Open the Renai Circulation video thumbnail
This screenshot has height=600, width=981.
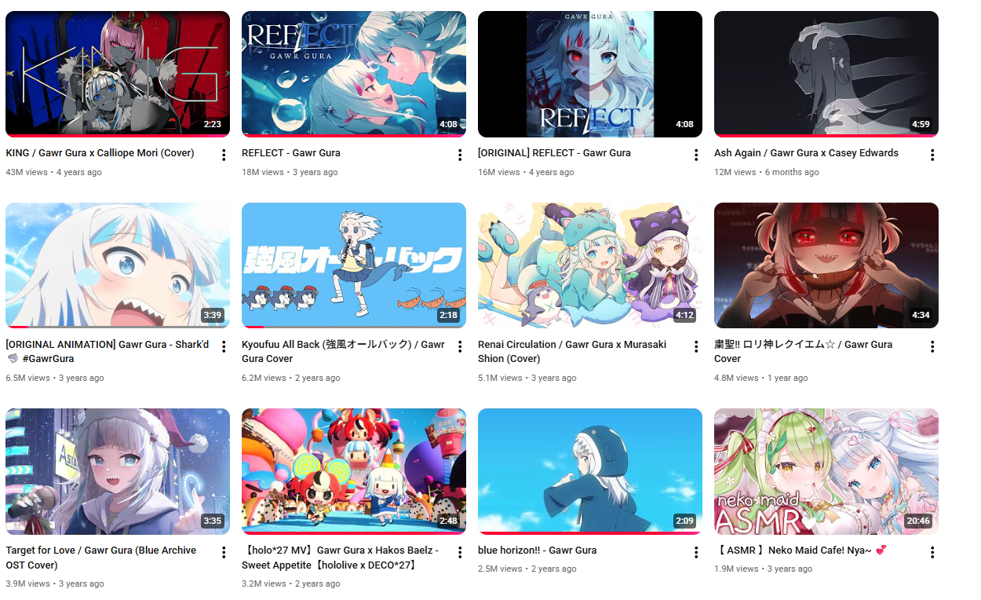coord(590,265)
